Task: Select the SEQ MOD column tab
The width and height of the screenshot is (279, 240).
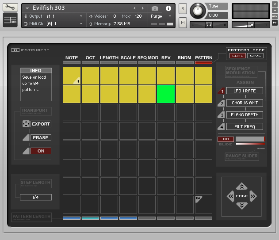Action: pyautogui.click(x=147, y=58)
